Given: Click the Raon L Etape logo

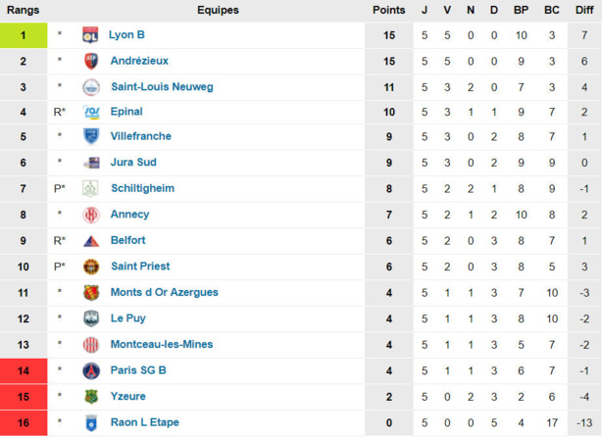Looking at the screenshot, I should click(x=91, y=422).
